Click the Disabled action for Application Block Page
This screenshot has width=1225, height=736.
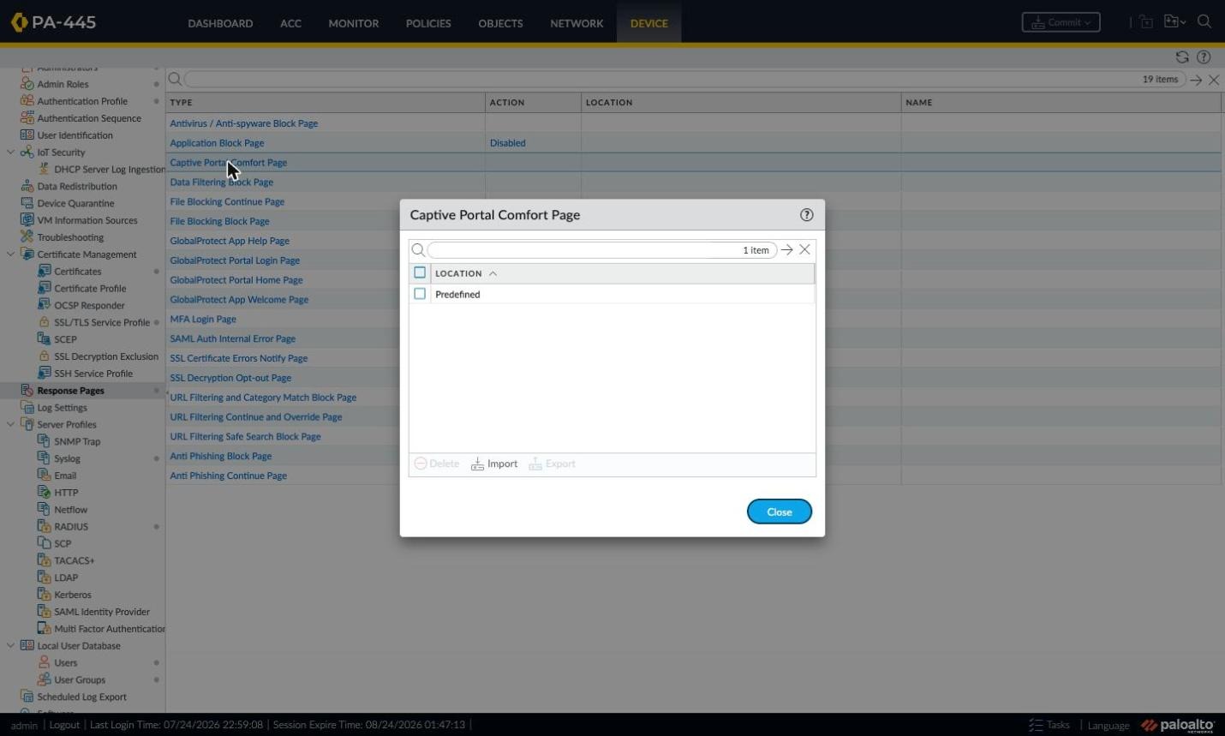(507, 143)
